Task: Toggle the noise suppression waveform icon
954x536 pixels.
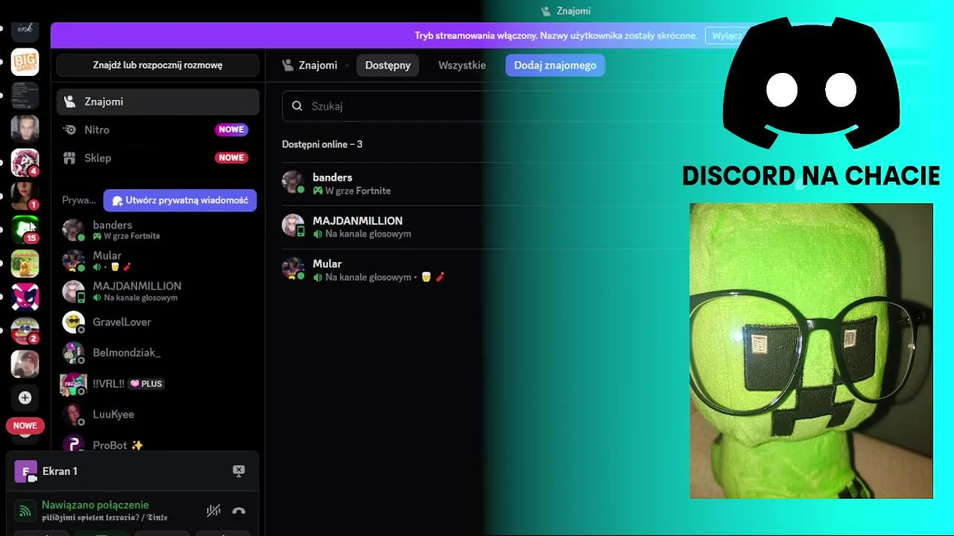Action: [x=213, y=511]
